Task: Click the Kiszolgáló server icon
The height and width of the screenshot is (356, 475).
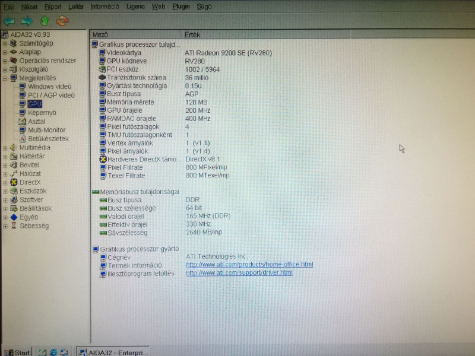Action: (x=13, y=69)
